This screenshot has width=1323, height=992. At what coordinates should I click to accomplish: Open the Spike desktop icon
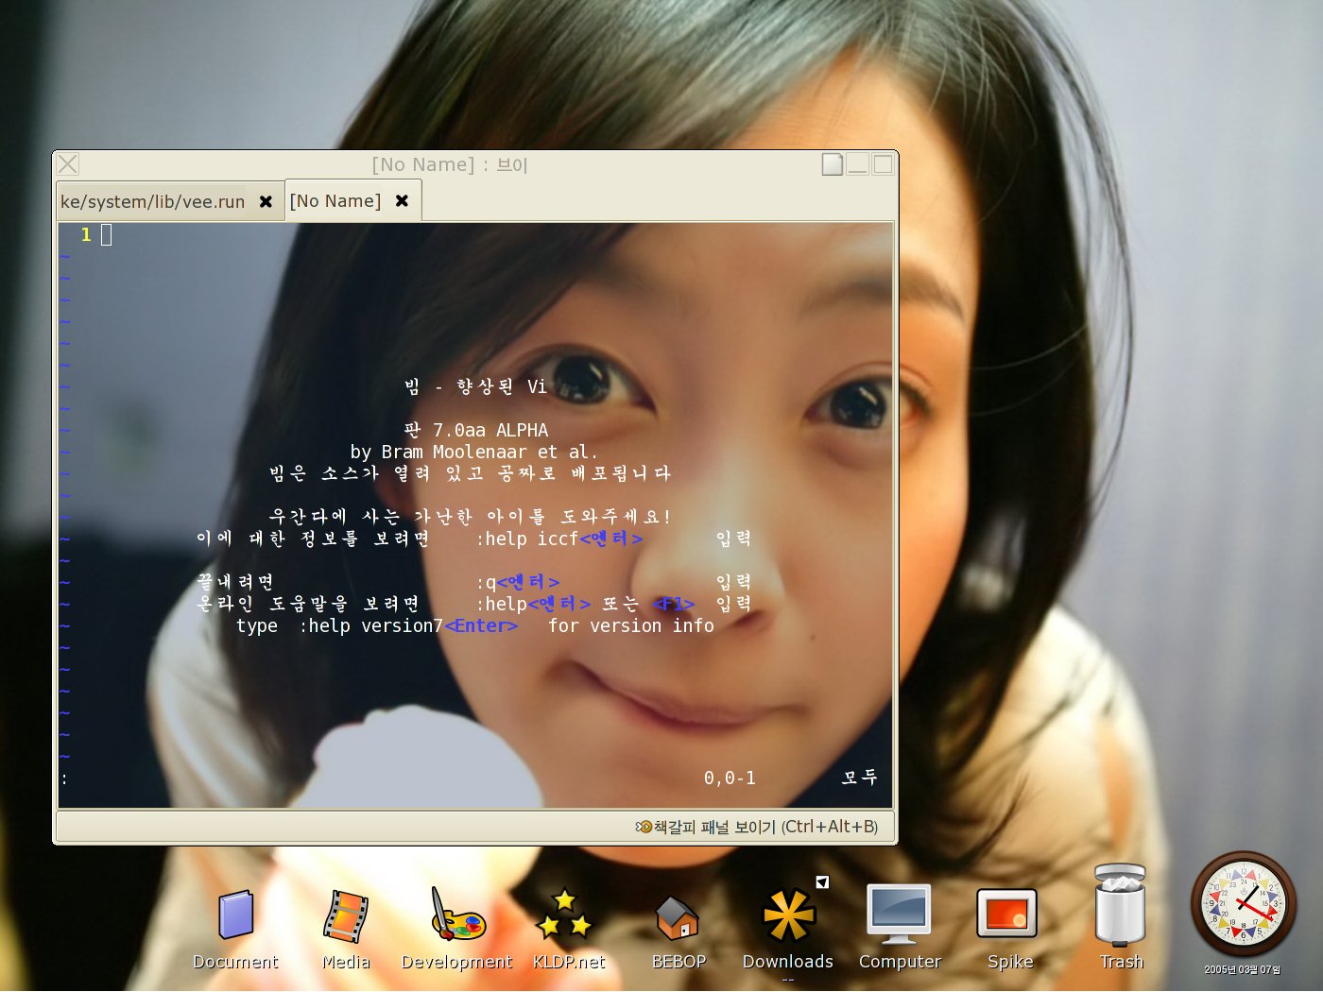click(x=1007, y=914)
